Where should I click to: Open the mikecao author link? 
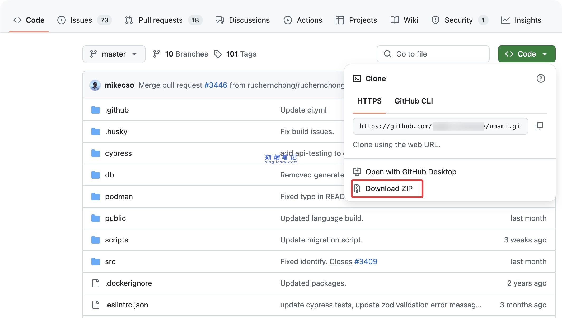119,85
